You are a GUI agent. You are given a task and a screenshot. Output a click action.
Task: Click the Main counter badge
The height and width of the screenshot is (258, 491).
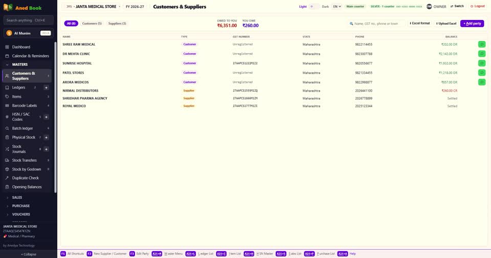(x=355, y=6)
